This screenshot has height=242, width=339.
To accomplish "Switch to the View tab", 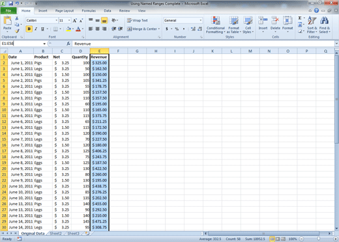I will pyautogui.click(x=141, y=10).
